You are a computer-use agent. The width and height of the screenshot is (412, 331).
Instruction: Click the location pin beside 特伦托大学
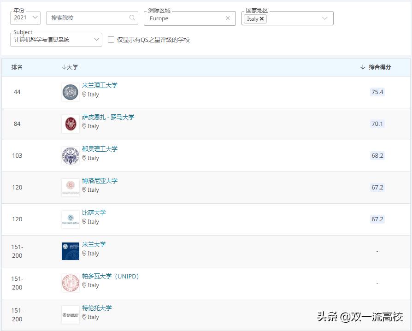tap(85, 317)
